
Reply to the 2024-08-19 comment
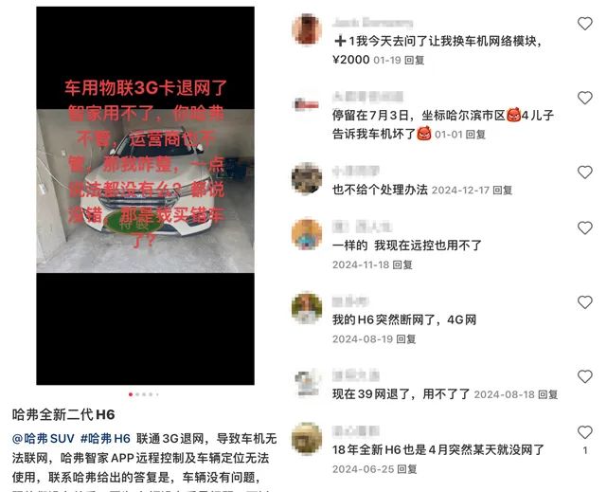tap(406, 339)
